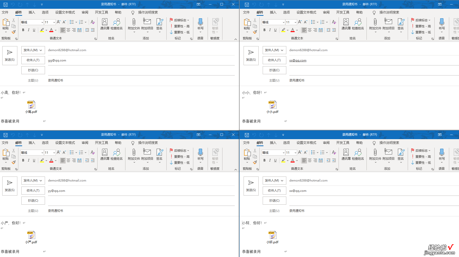Toggle Italic in the gg@qq.com window
459x257 pixels.
pyautogui.click(x=29, y=30)
